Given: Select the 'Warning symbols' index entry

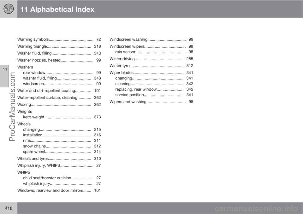Looking at the screenshot, I should [x=59, y=39].
